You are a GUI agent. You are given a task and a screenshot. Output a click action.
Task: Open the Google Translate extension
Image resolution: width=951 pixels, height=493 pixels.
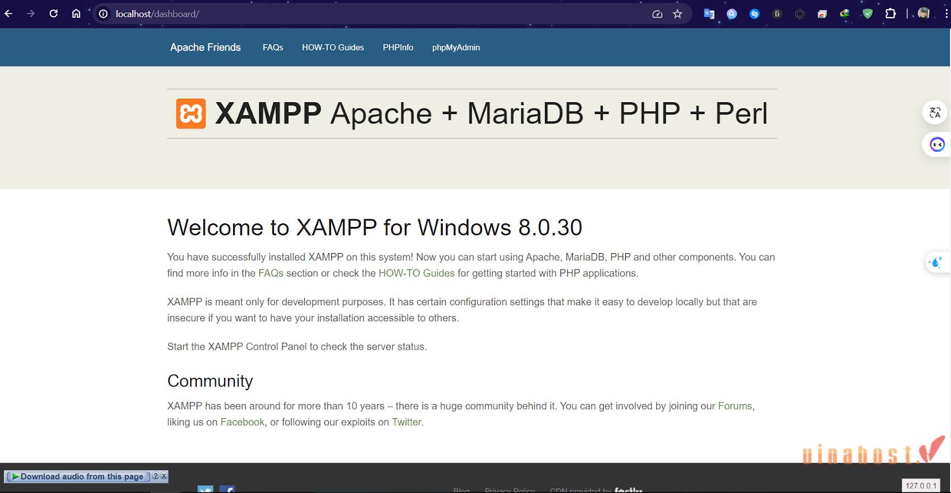coord(709,14)
